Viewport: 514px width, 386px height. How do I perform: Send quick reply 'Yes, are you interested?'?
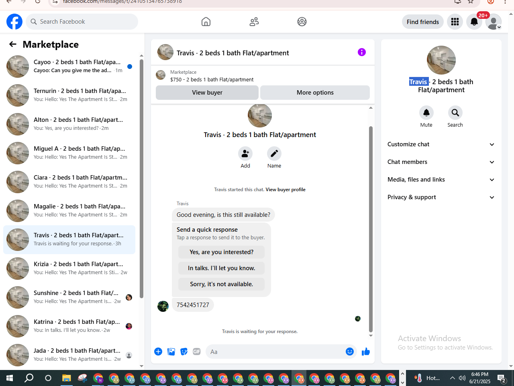point(221,252)
